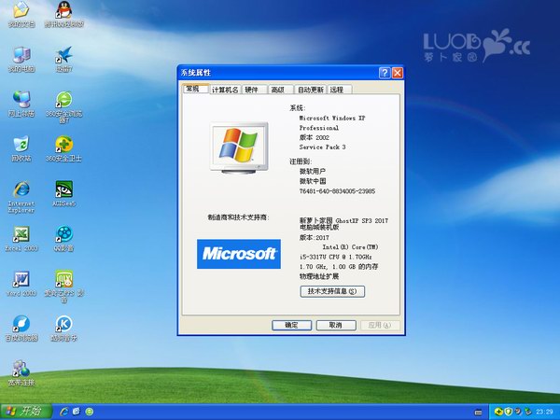
Task: Open the QQ penguin icon on desktop
Action: point(63,11)
